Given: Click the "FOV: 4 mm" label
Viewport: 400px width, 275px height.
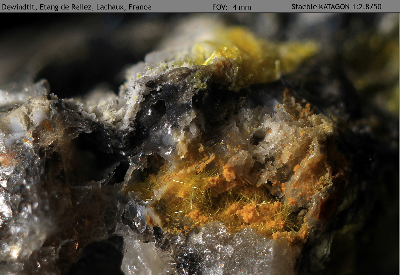Looking at the screenshot, I should click(x=231, y=7).
